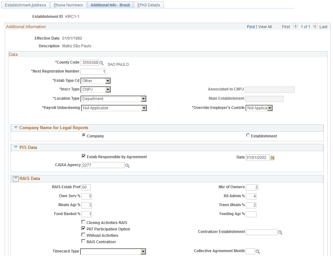Focus the County Code input field
The width and height of the screenshot is (333, 256).
coord(90,63)
